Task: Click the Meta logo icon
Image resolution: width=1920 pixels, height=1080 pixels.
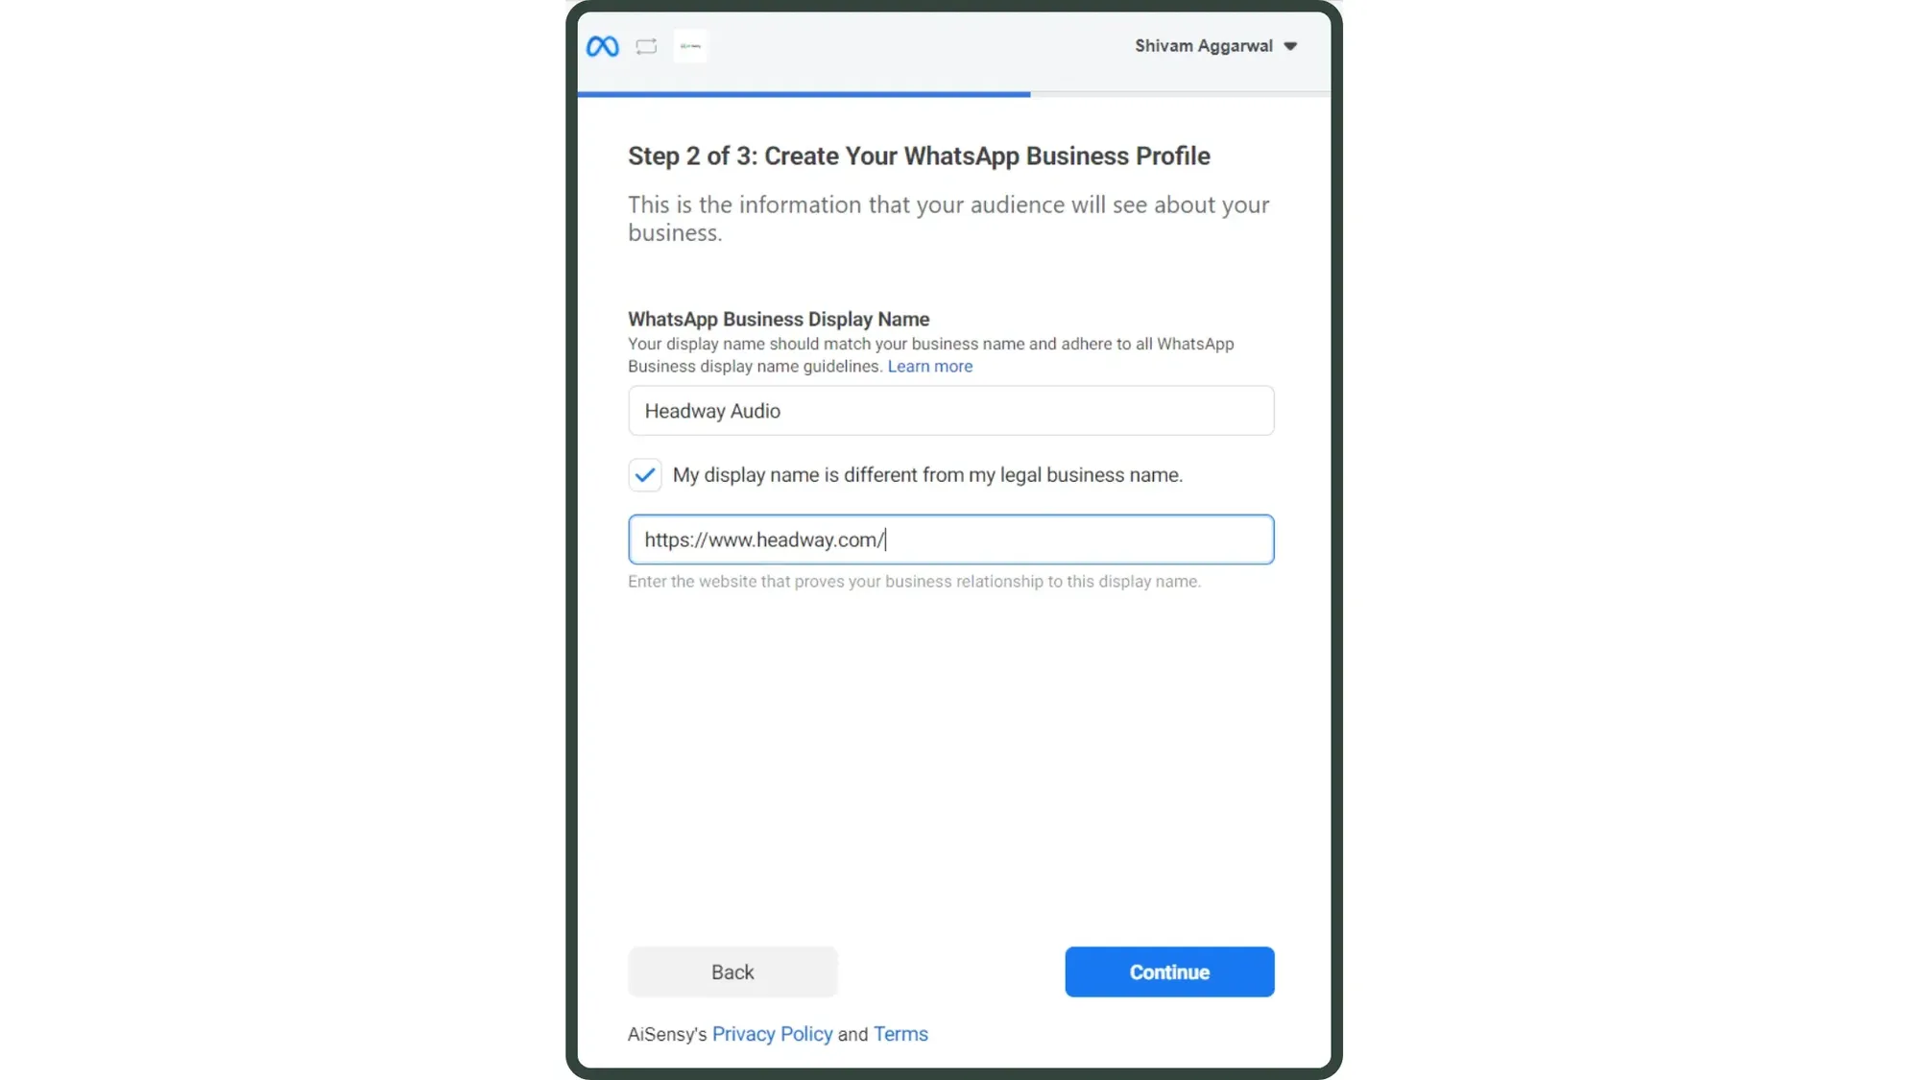Action: [x=603, y=45]
